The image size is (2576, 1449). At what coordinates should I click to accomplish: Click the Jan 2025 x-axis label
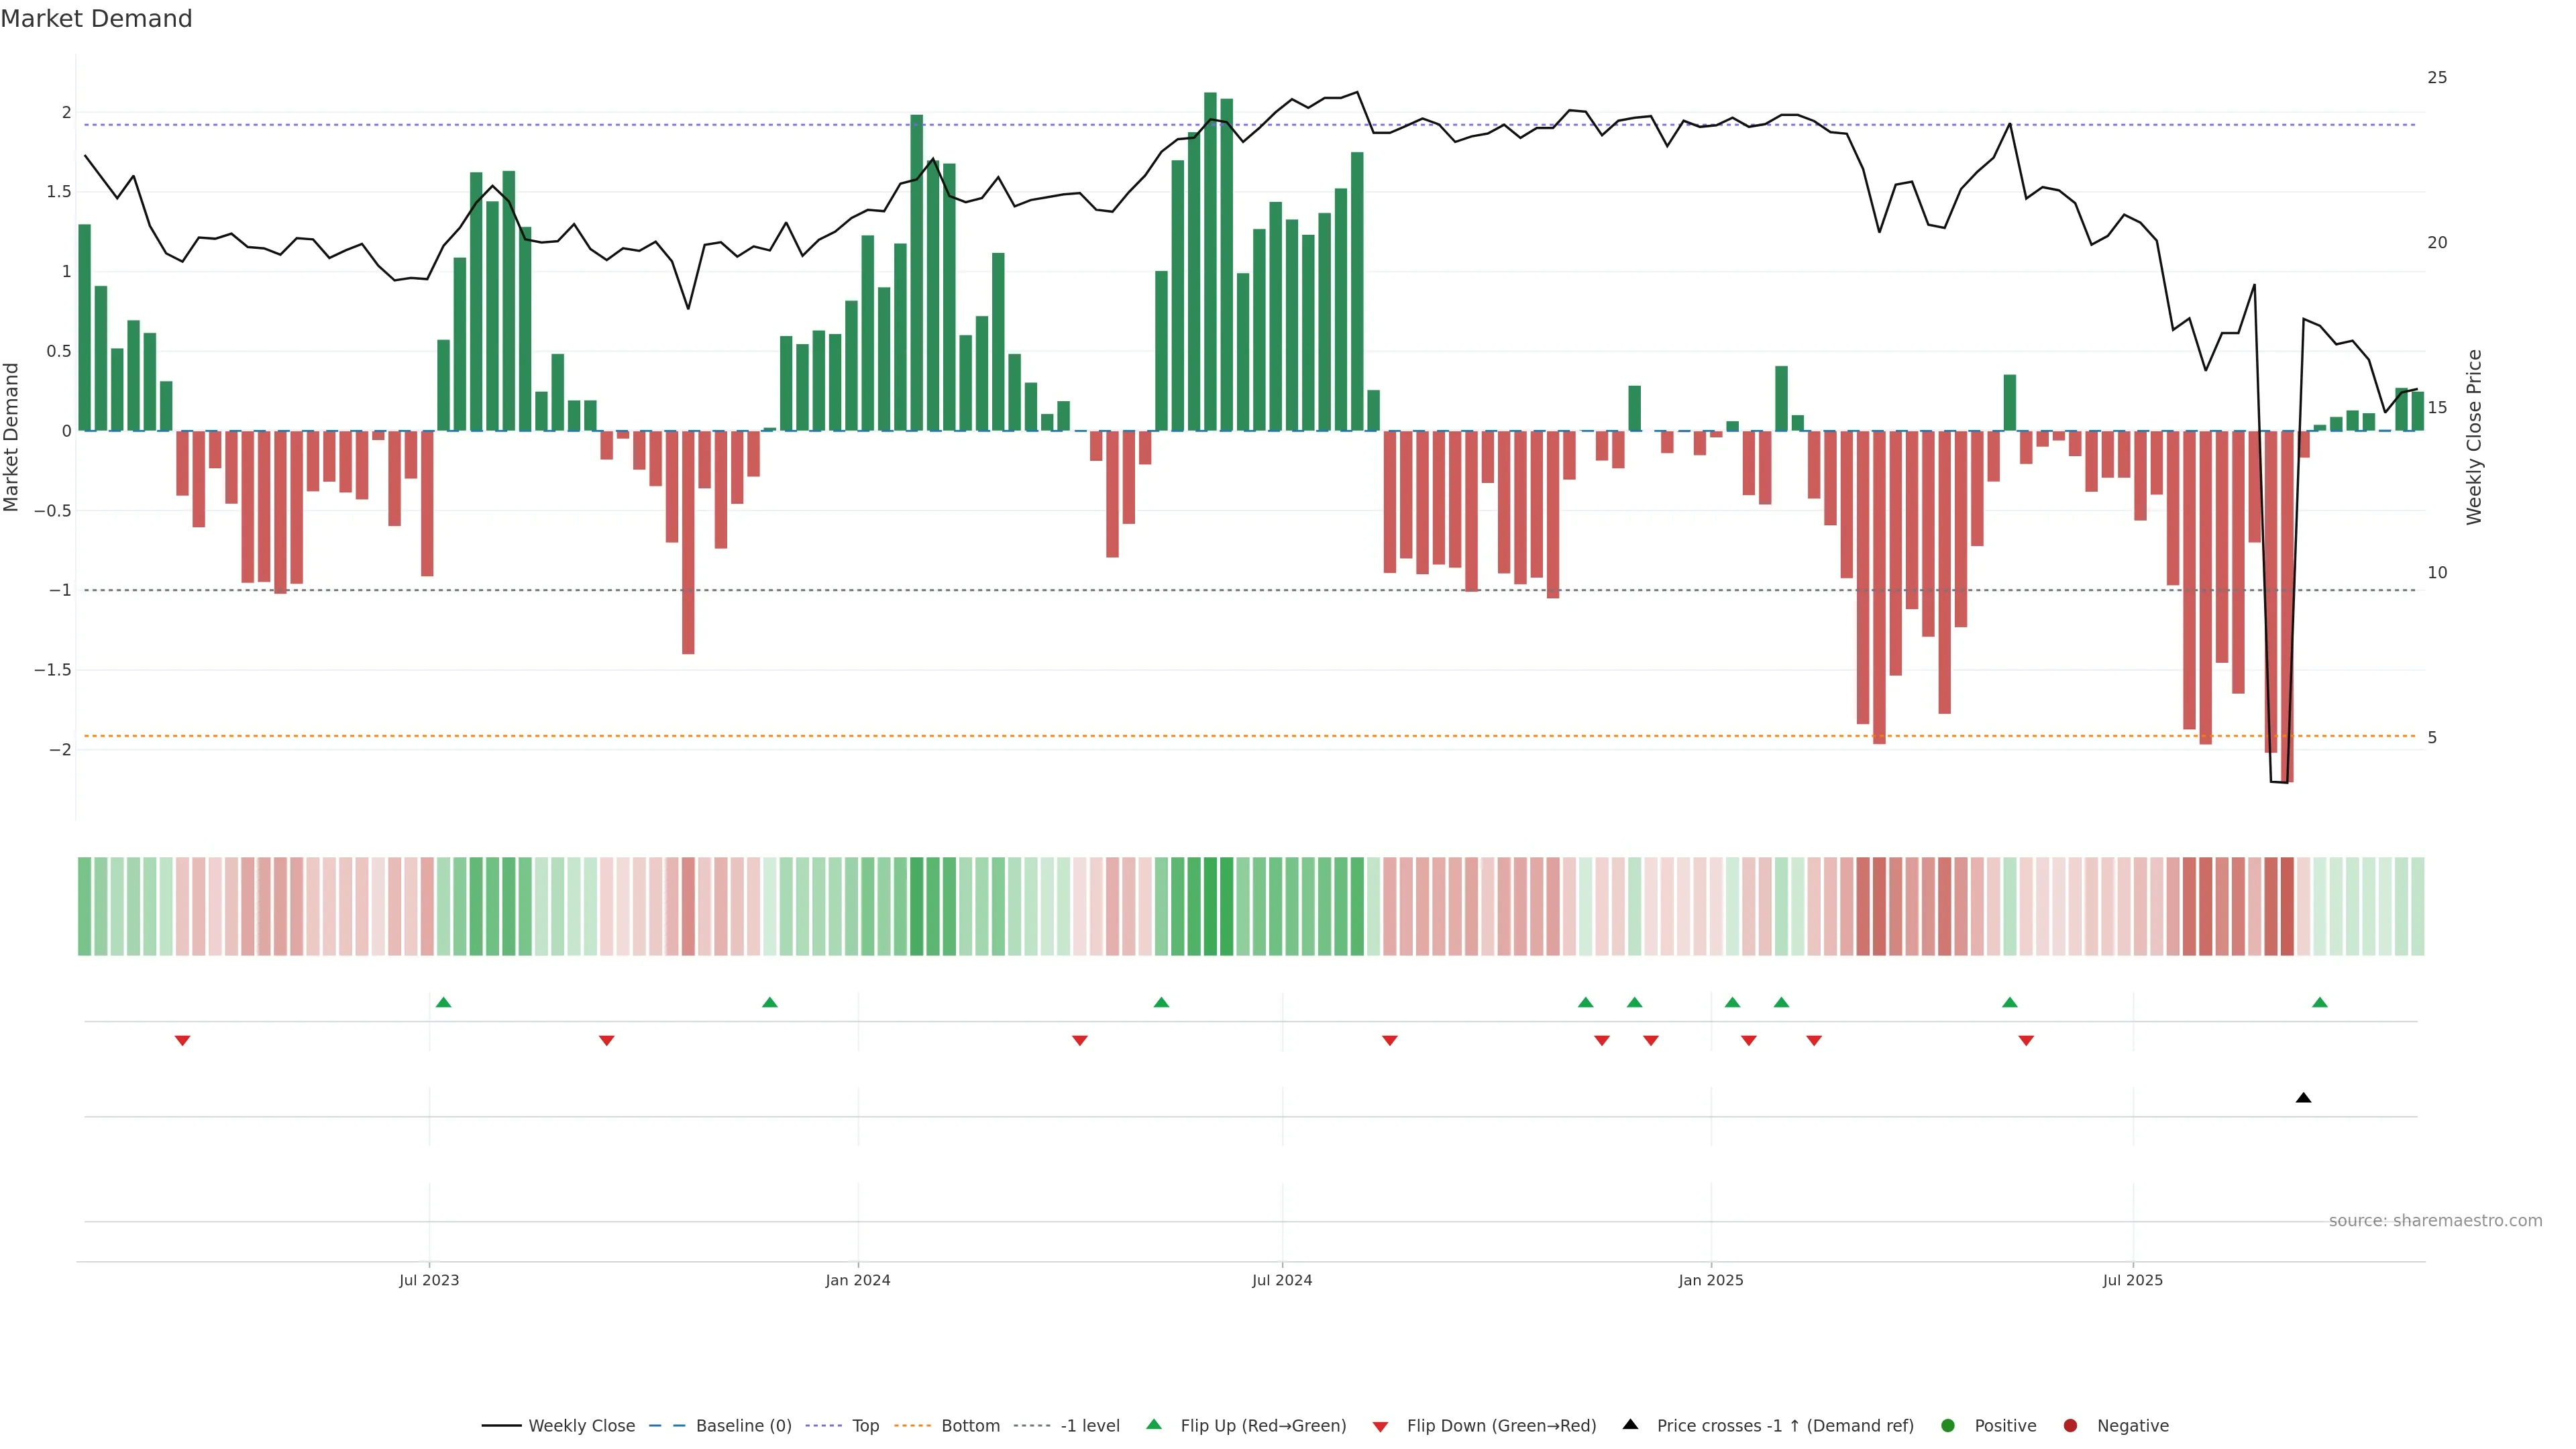[1710, 1280]
